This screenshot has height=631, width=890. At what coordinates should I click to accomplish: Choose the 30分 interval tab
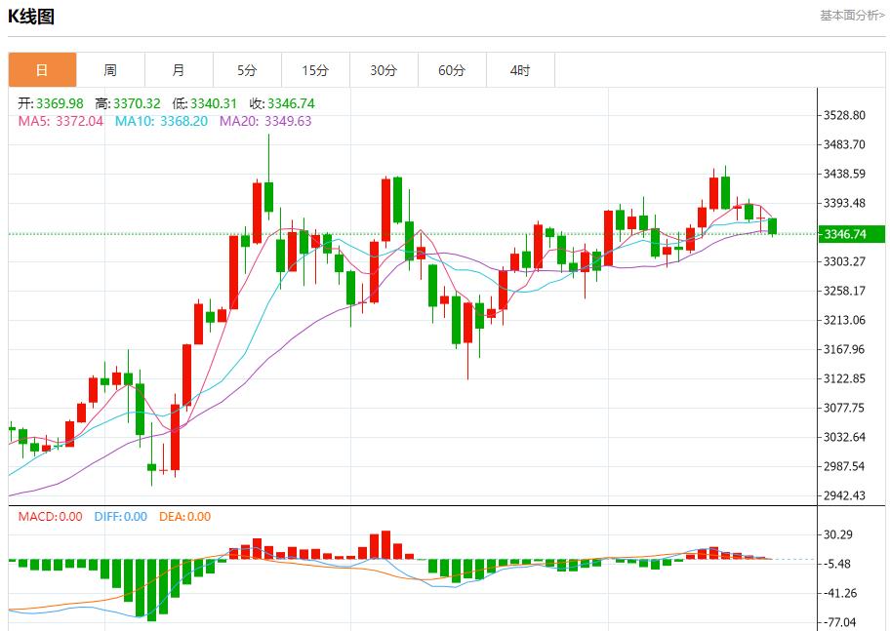coord(384,70)
